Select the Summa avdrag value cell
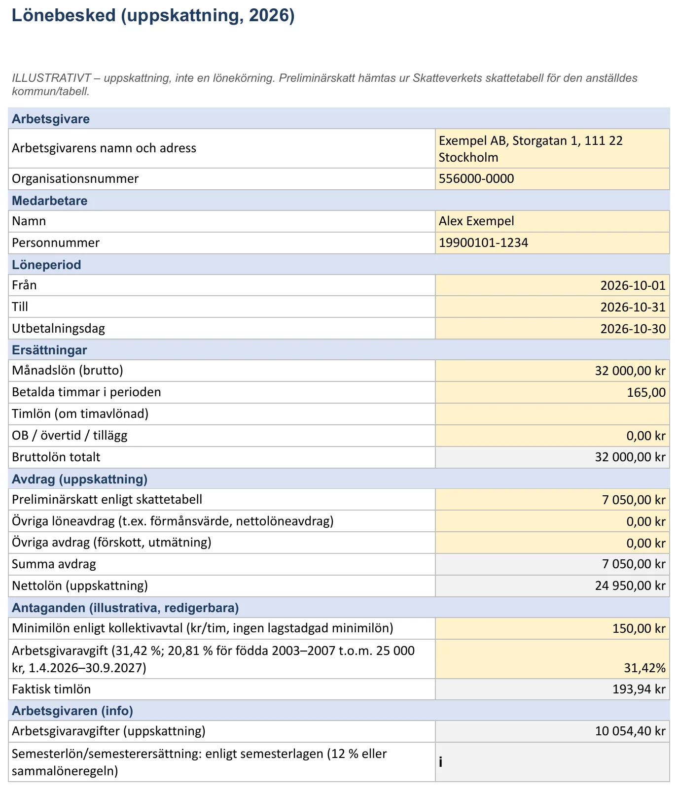Image resolution: width=678 pixels, height=790 pixels. (x=552, y=564)
